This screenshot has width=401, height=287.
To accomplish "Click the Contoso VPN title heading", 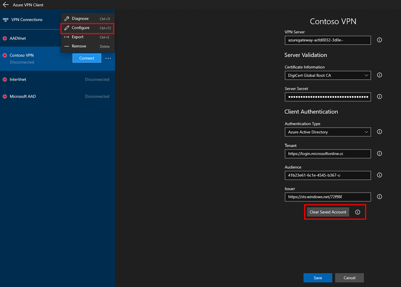I will 333,21.
